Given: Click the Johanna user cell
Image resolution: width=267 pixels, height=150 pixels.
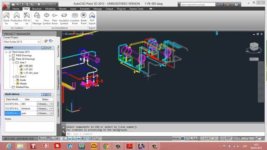Looking at the screenshot, I should pyautogui.click(x=29, y=108).
